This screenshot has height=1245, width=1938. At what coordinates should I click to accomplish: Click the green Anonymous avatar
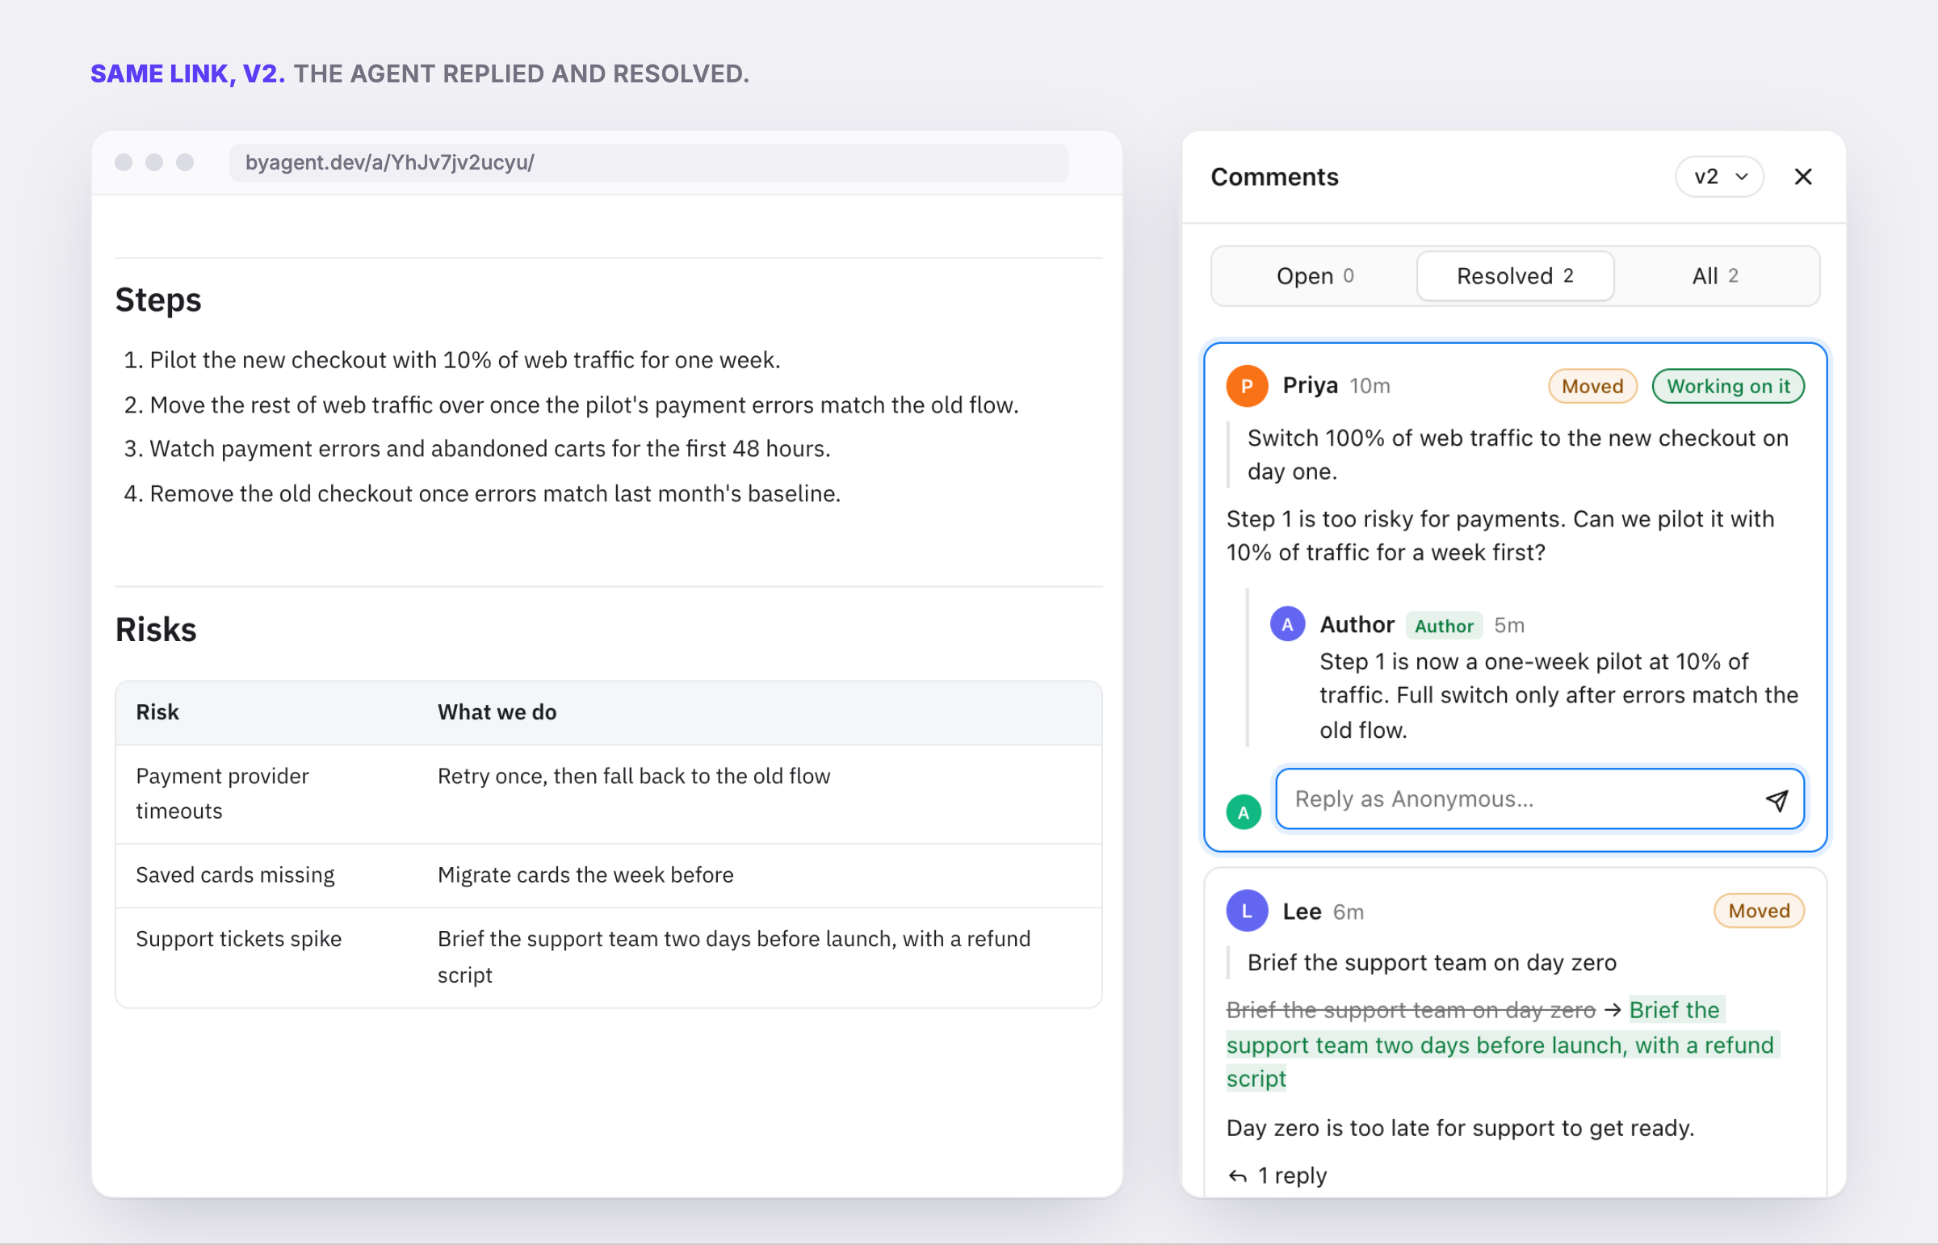(x=1244, y=812)
